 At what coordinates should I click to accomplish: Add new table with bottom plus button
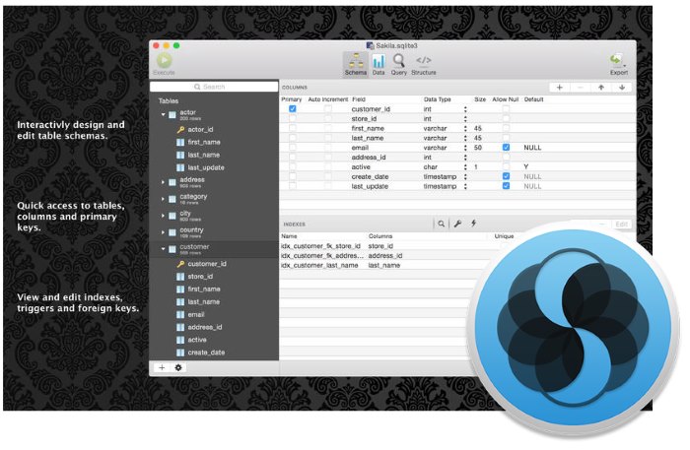(x=162, y=367)
